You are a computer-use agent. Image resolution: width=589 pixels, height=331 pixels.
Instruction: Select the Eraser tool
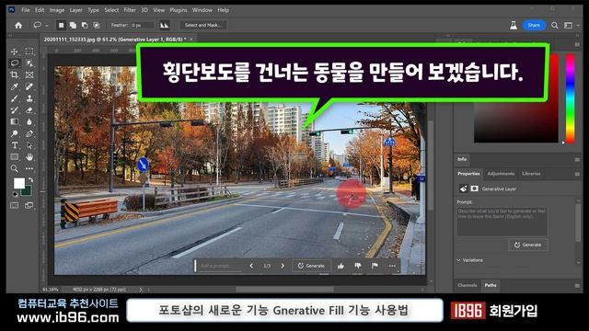point(29,110)
